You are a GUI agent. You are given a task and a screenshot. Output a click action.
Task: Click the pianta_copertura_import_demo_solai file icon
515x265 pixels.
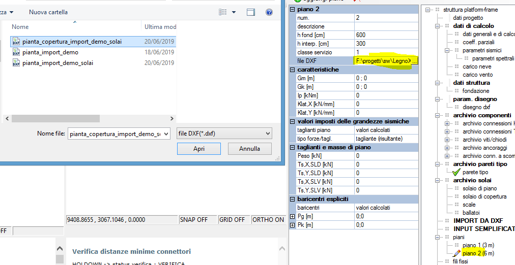click(x=16, y=42)
